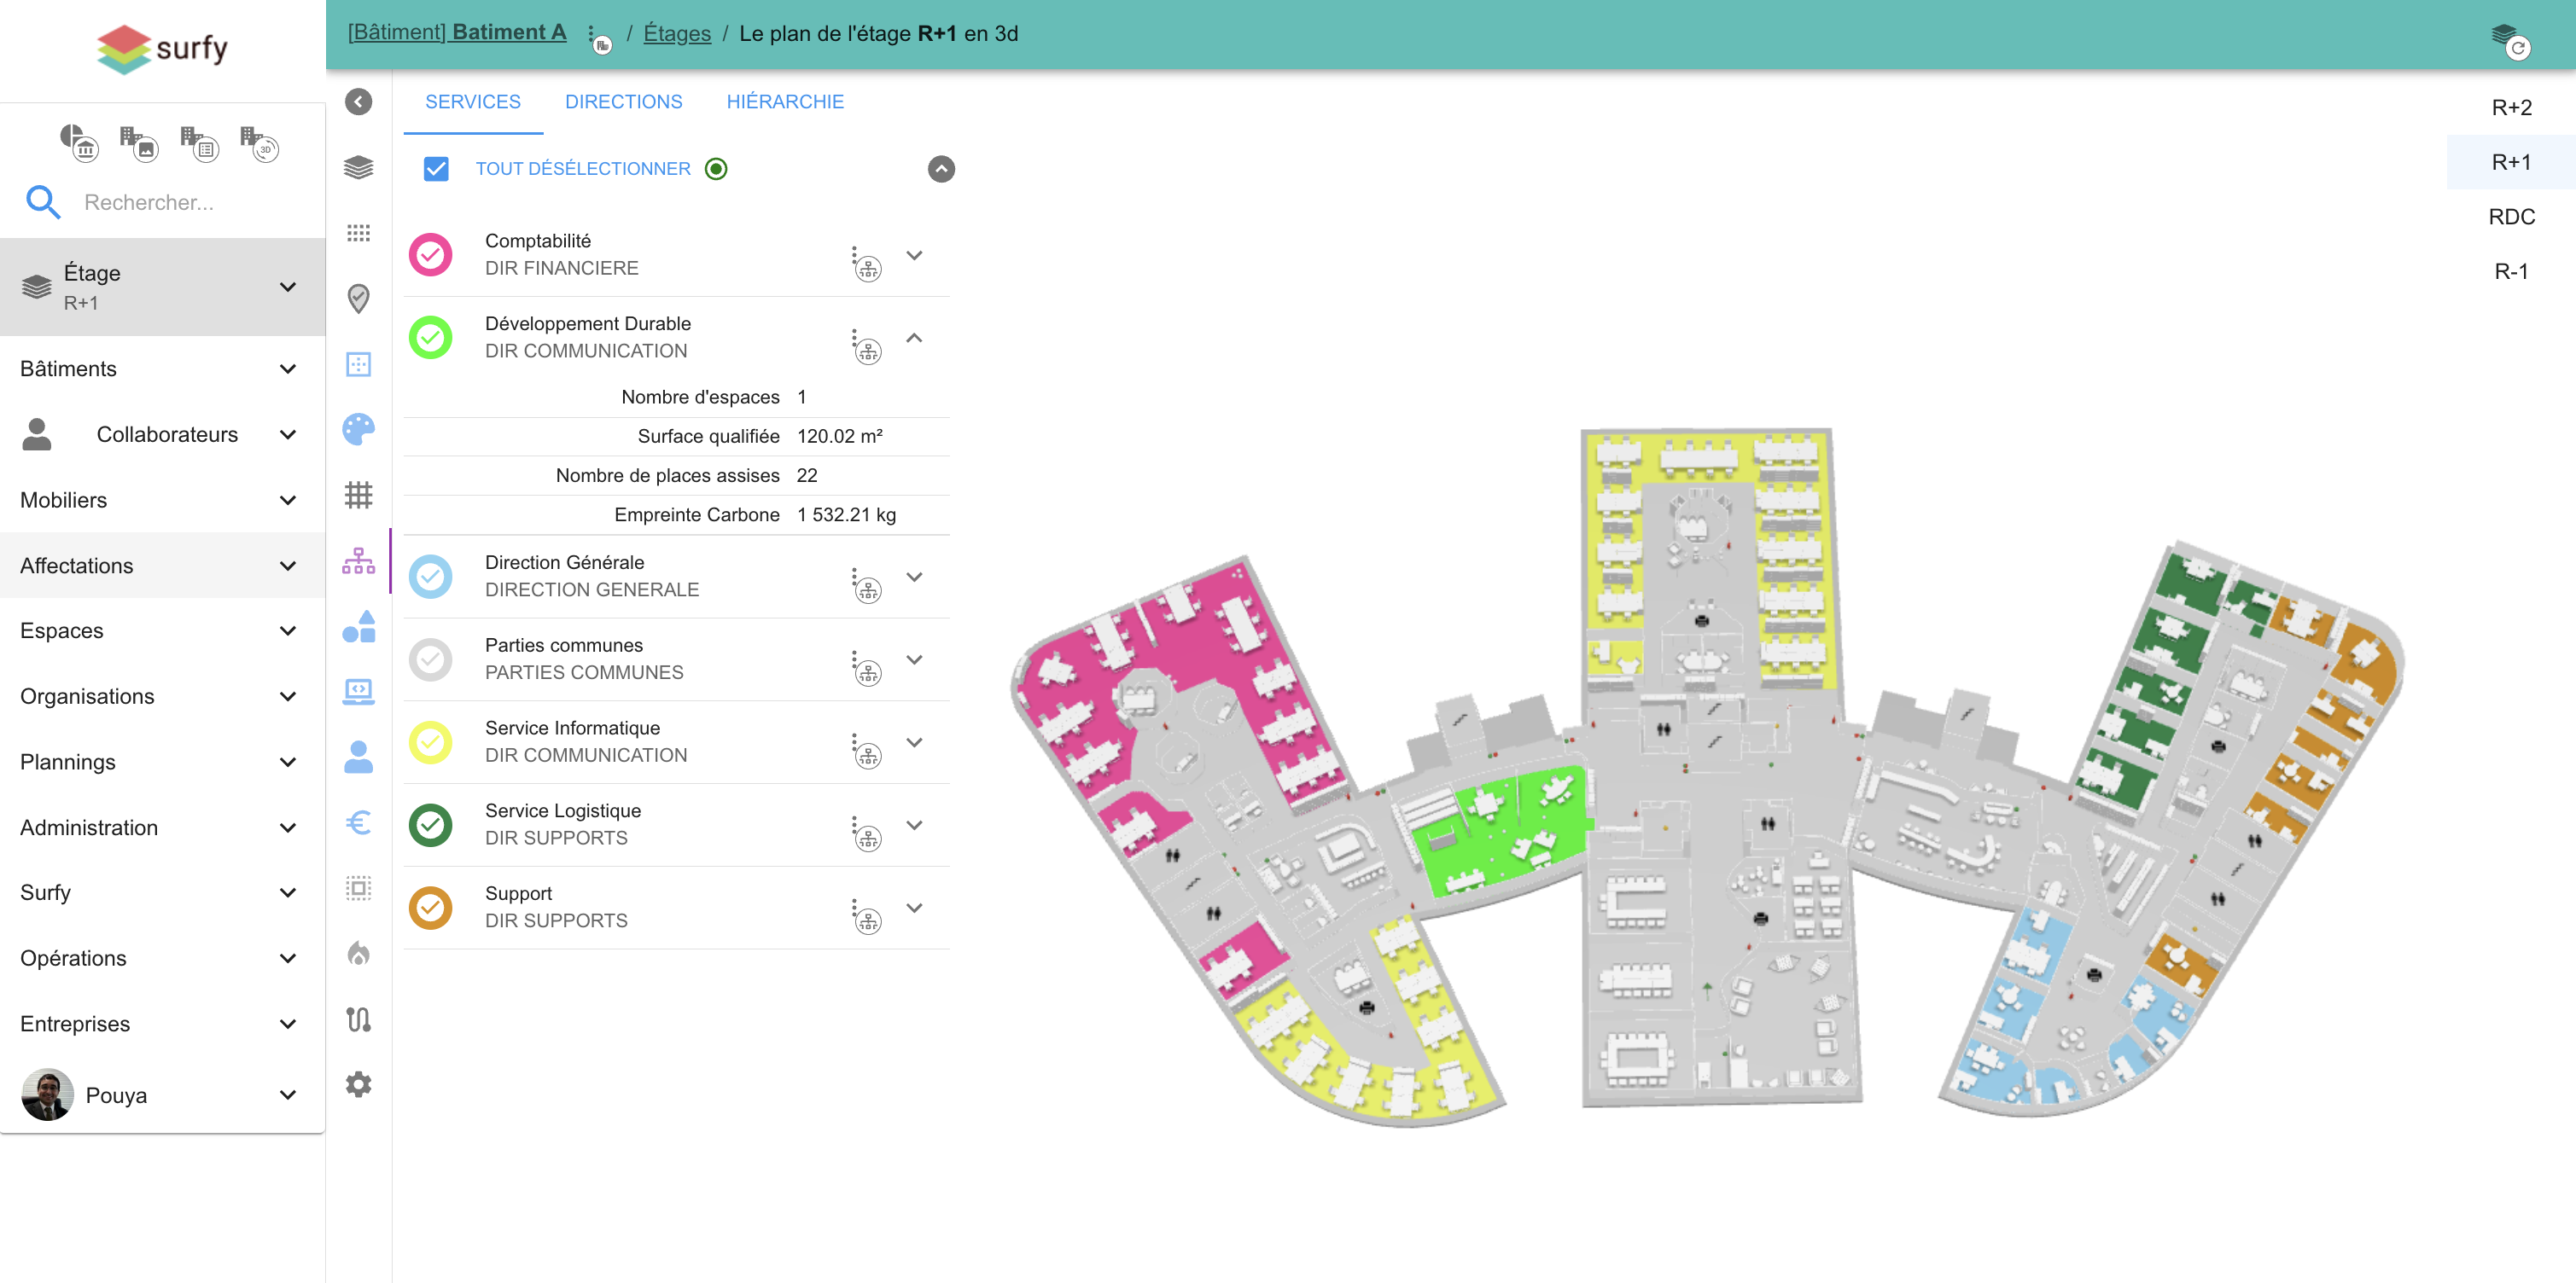Click the euro cost icon

pos(358,822)
